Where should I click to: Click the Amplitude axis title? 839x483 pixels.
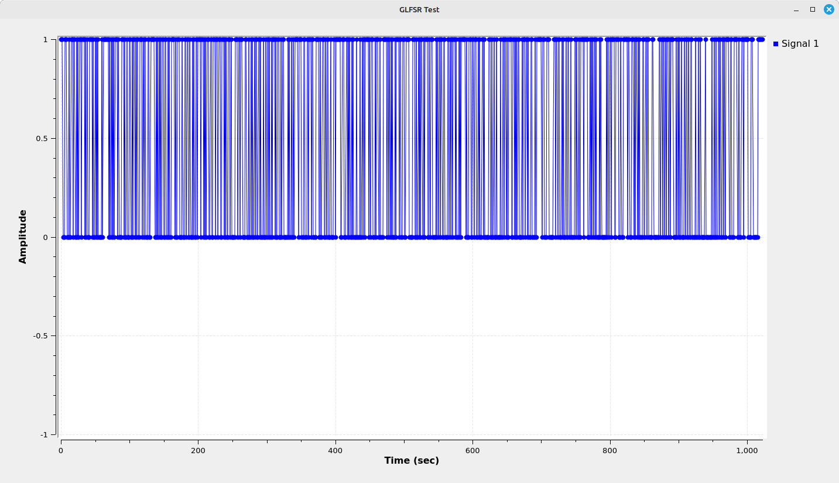23,237
